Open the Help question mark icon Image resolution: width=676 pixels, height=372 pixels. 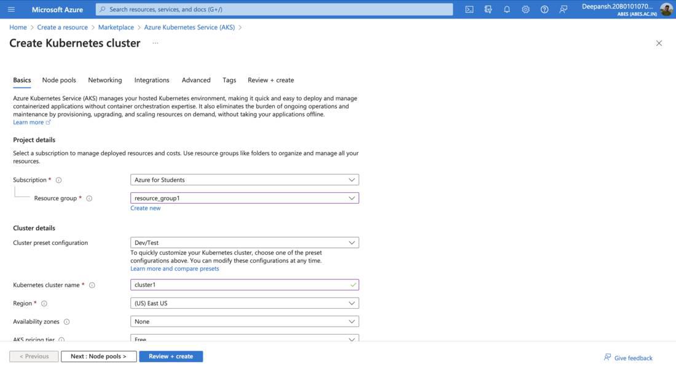tap(544, 9)
